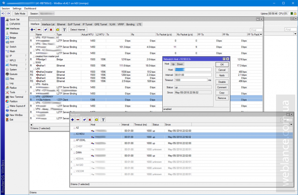Toggle Safe Mode
Screen dimensions: 298x195
[x=20, y=13]
